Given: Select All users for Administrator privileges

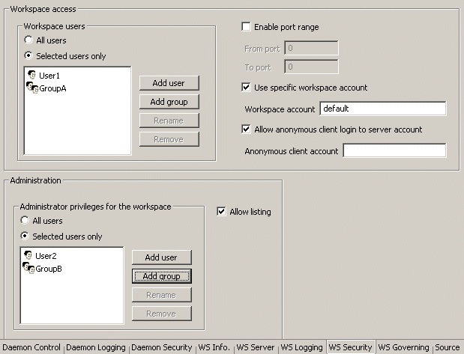Looking at the screenshot, I should pyautogui.click(x=25, y=221).
